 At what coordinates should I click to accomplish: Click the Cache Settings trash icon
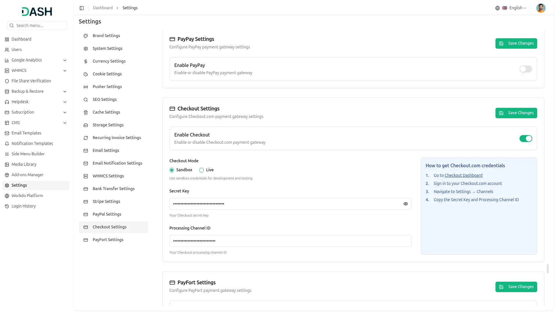pyautogui.click(x=86, y=112)
